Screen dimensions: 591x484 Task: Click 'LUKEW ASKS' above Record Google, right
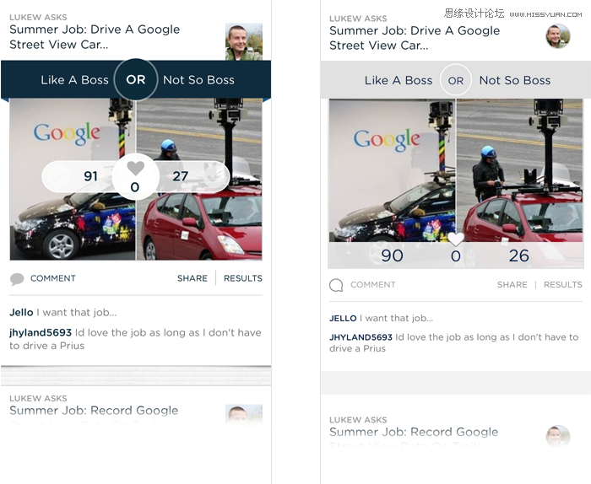click(x=358, y=420)
